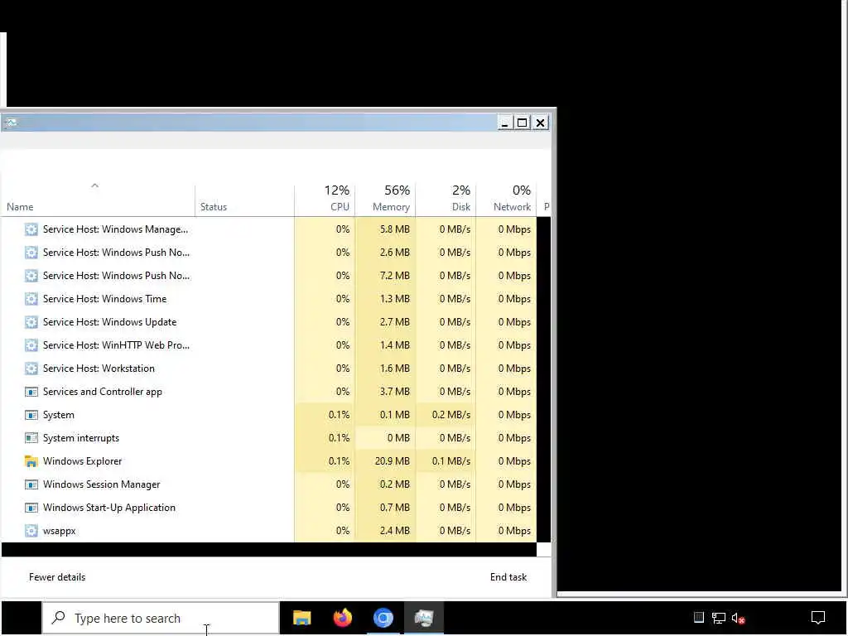The height and width of the screenshot is (636, 848).
Task: Click the End task button
Action: [508, 577]
